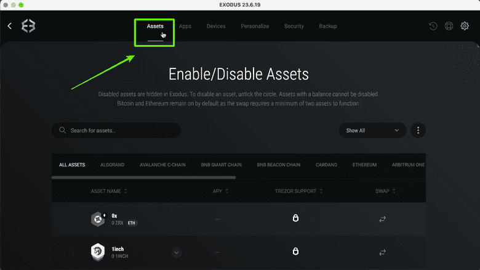Click the 0x asset logo icon

coord(98,219)
